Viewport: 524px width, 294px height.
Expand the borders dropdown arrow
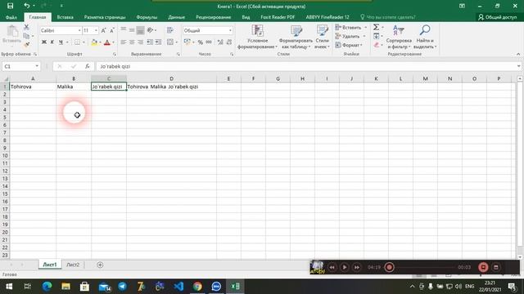pyautogui.click(x=84, y=42)
